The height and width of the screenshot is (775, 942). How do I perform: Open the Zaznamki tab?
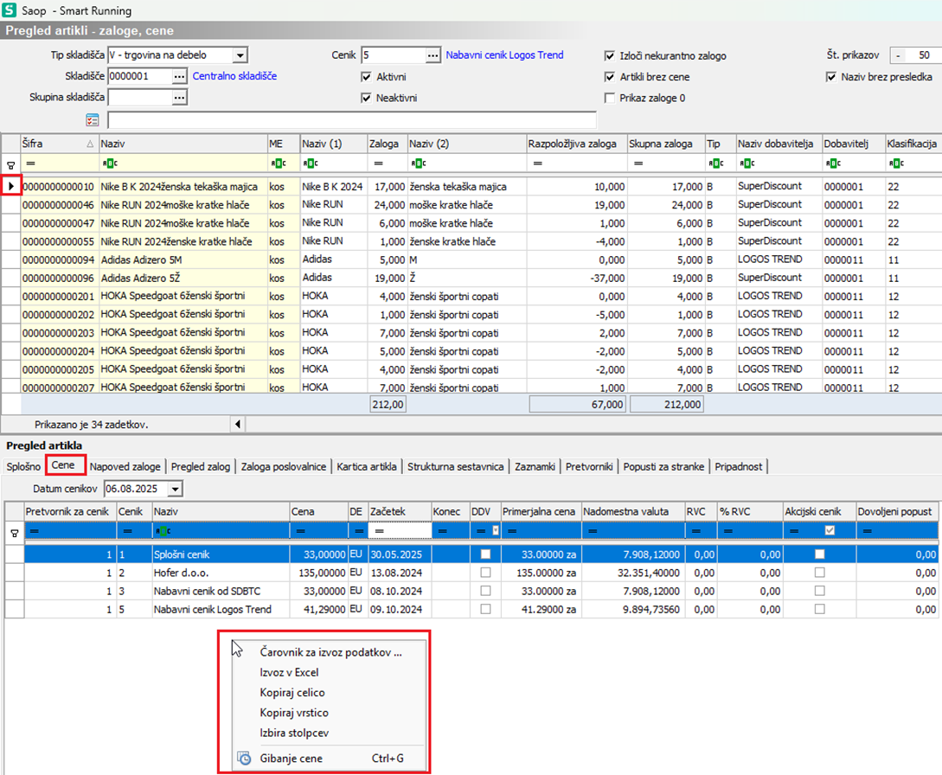click(x=535, y=467)
